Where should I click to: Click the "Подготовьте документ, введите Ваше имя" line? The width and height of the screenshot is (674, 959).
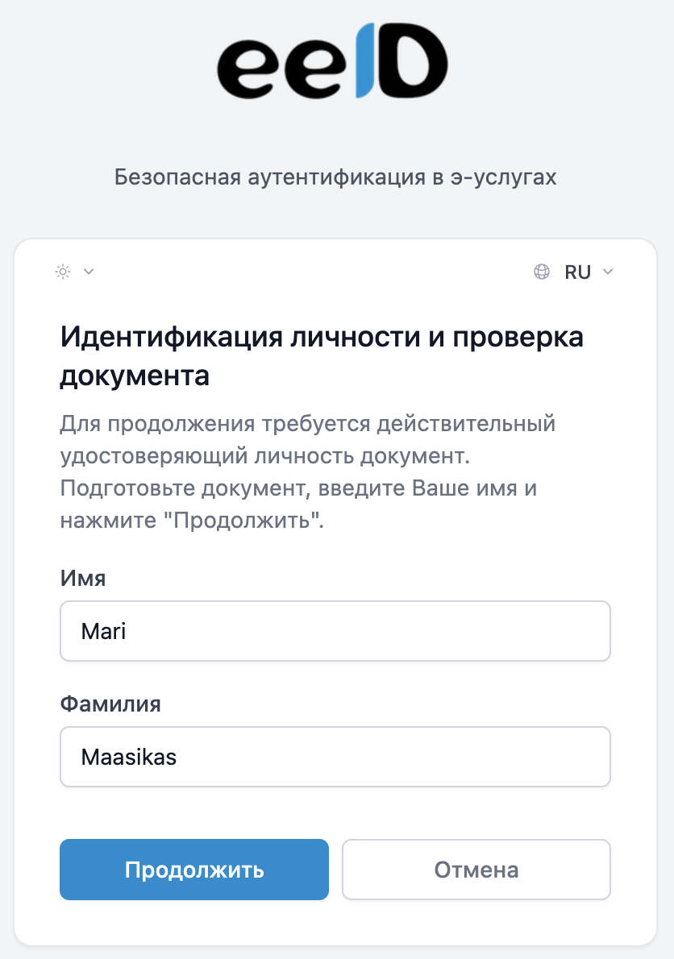pos(298,488)
